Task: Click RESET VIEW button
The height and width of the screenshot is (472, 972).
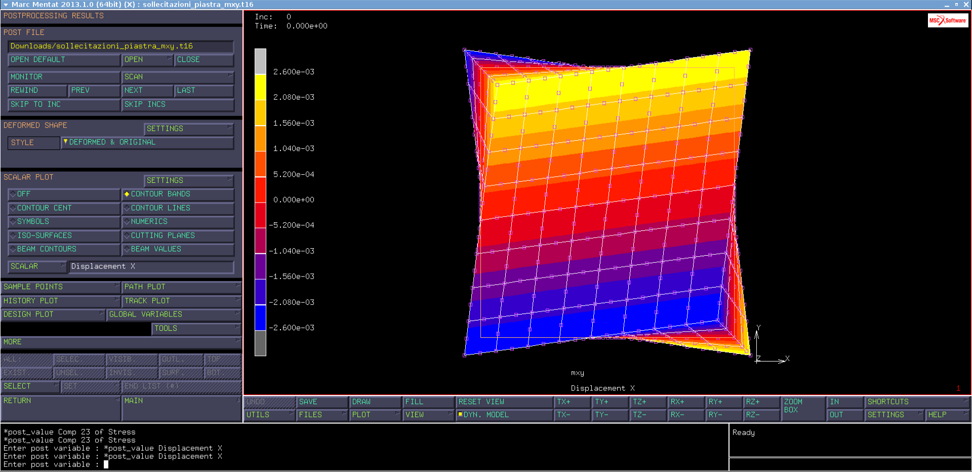Action: [504, 402]
